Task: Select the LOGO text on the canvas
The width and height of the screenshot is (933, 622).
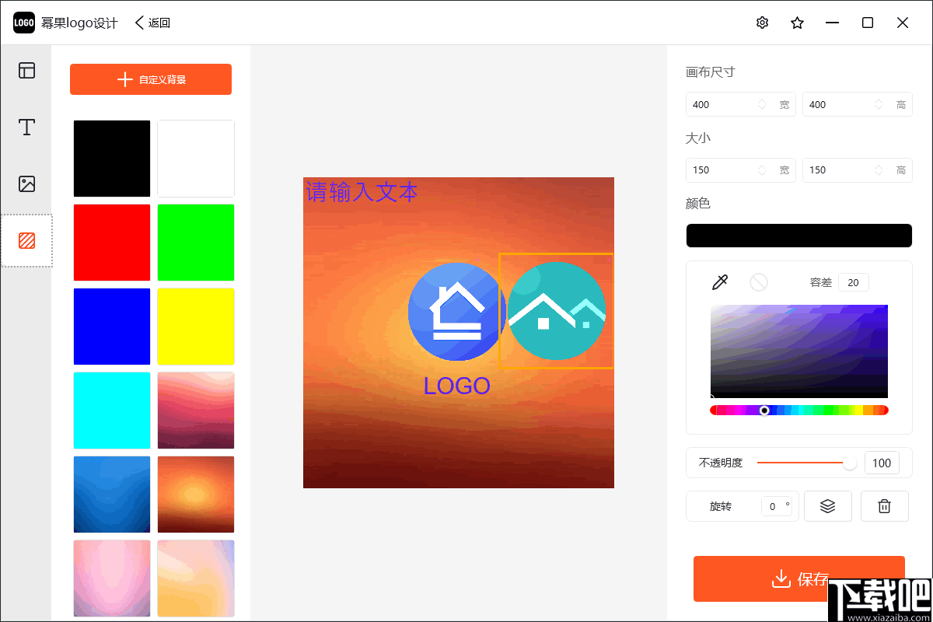Action: click(456, 386)
